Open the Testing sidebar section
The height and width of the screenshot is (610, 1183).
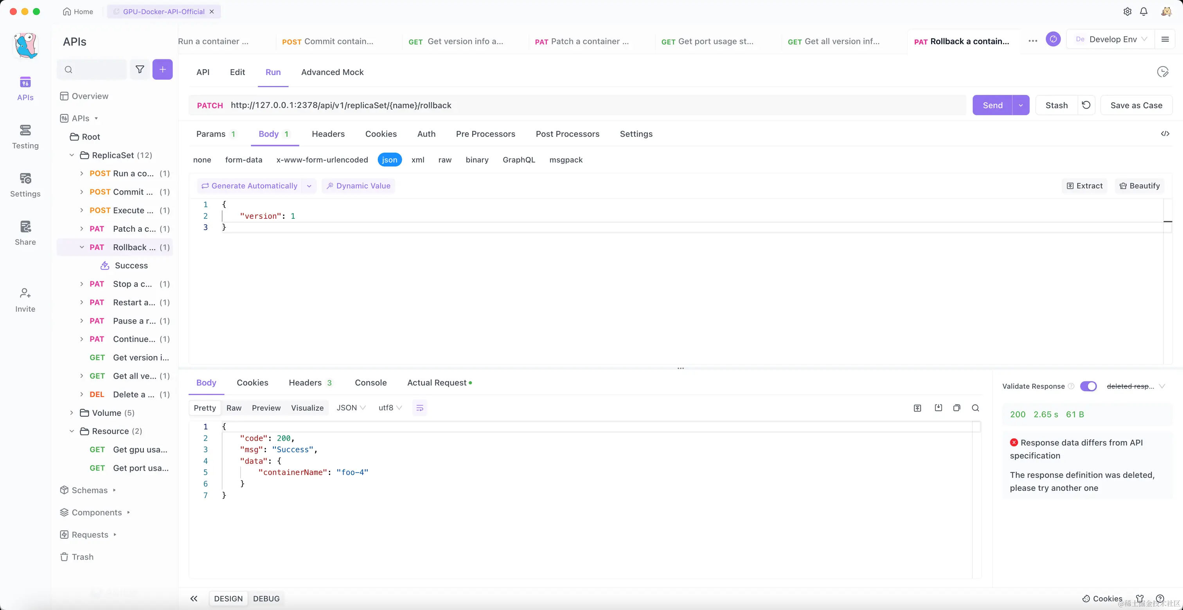tap(25, 137)
